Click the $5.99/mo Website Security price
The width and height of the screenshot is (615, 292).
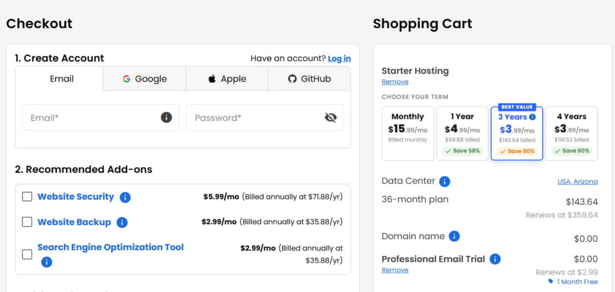click(221, 197)
